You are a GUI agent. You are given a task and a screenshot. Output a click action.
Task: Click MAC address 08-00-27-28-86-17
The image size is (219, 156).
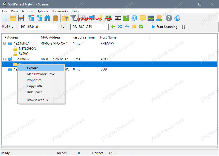[x=54, y=59]
